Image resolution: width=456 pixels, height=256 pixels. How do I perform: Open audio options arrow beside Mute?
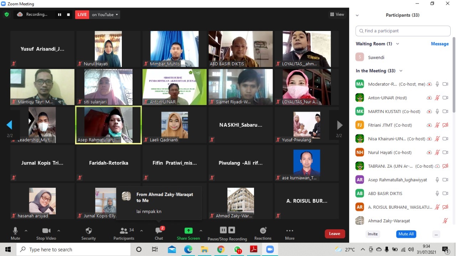coord(26,231)
